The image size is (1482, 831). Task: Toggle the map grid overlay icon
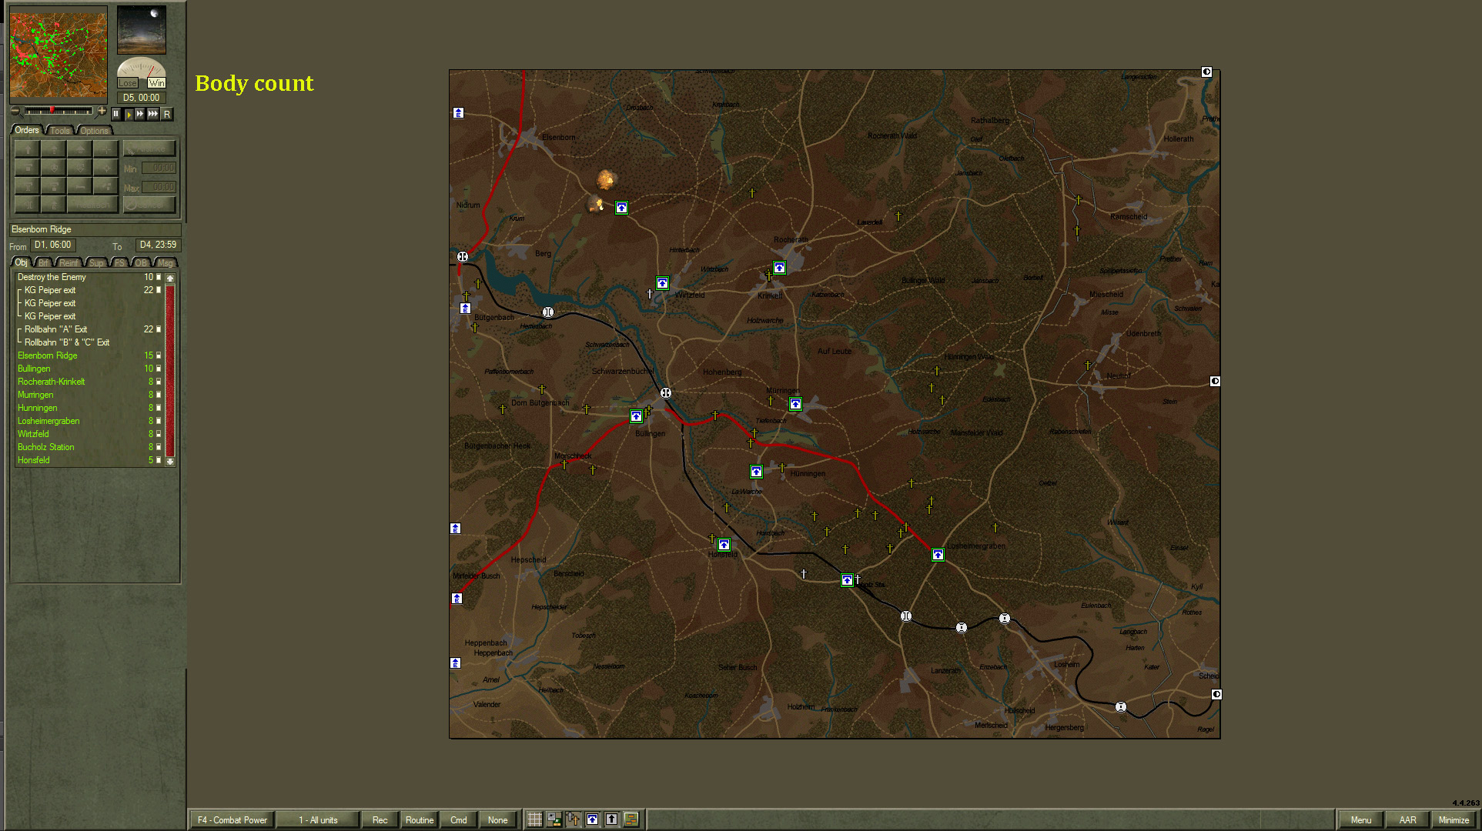(x=534, y=819)
